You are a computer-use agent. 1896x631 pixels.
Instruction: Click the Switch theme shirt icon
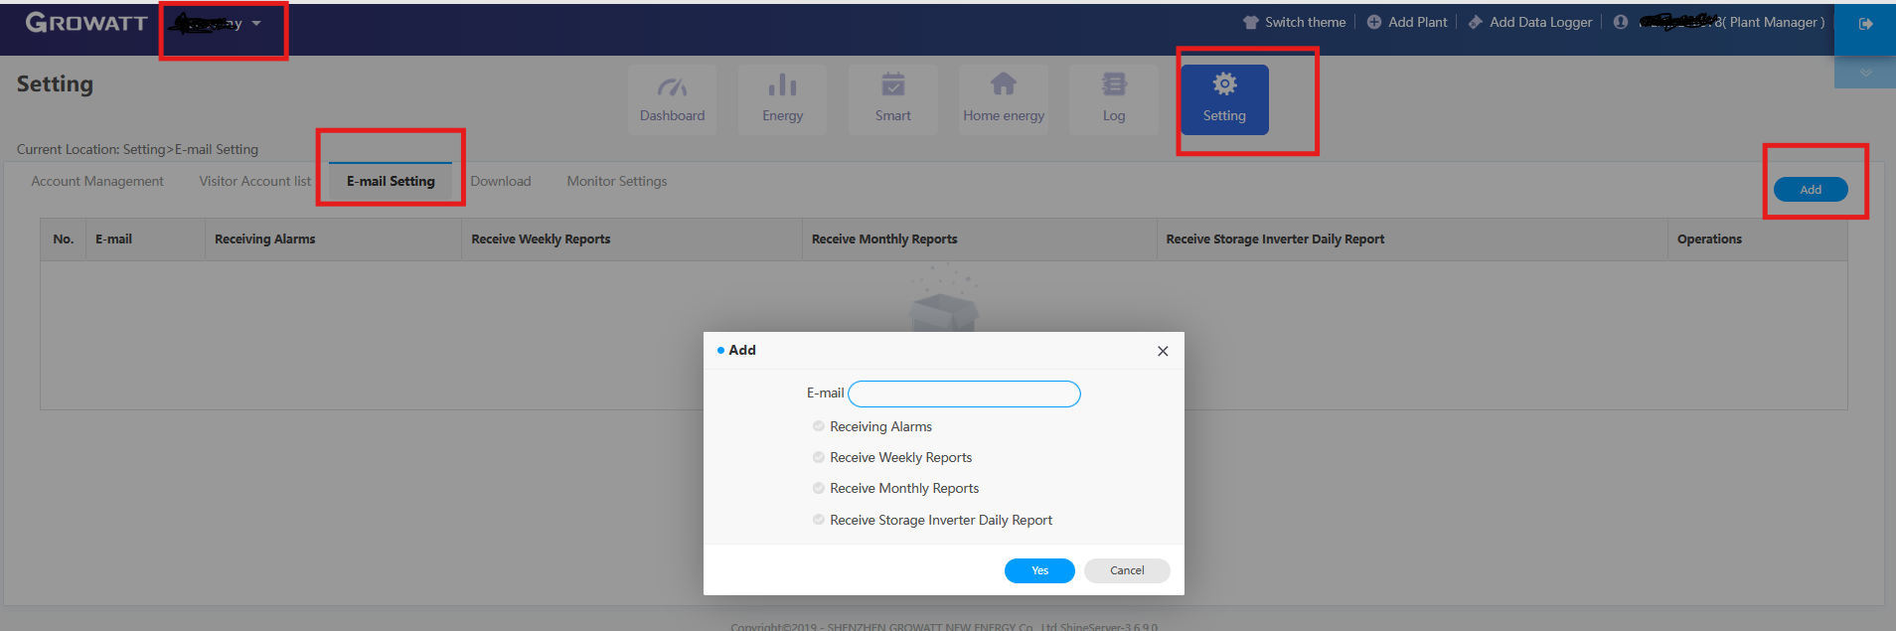pyautogui.click(x=1250, y=22)
